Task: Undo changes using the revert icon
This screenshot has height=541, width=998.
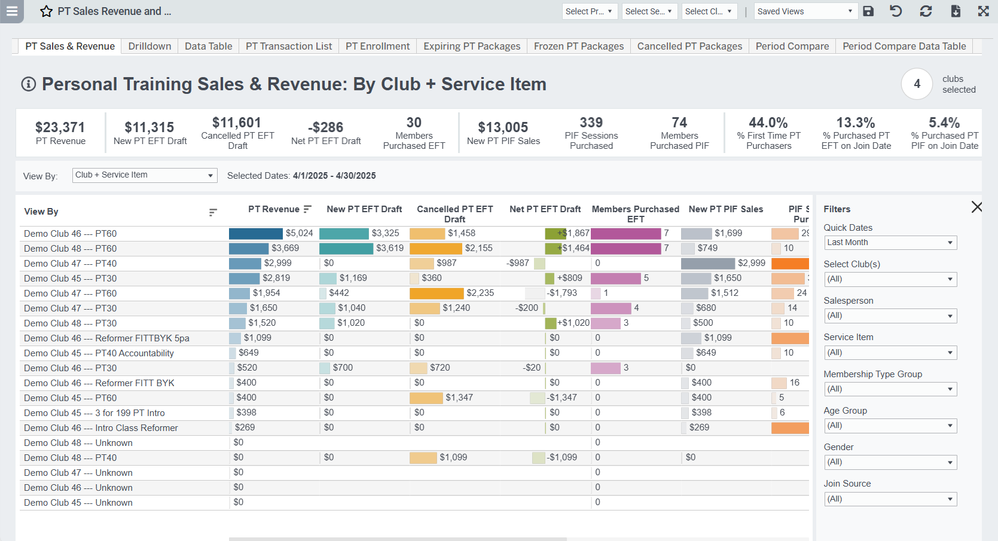Action: pos(896,11)
